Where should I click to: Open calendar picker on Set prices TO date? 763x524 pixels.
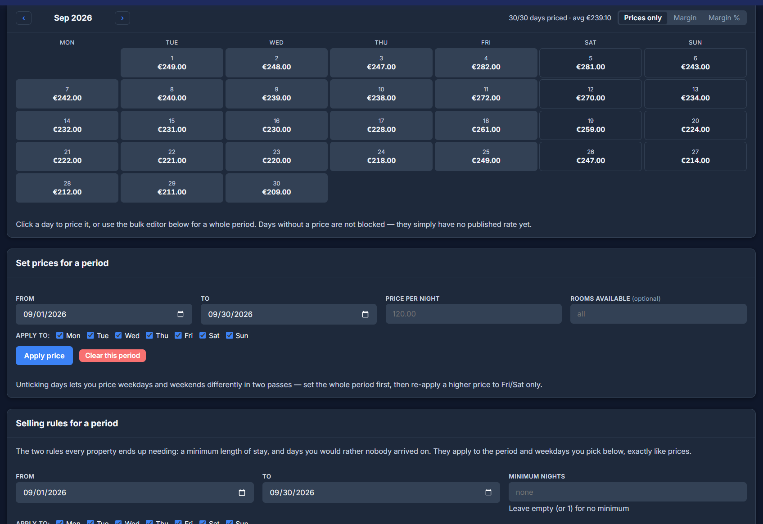[x=365, y=314]
